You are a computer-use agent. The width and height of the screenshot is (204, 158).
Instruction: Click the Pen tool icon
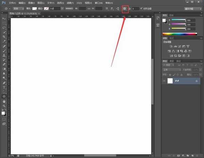click(4, 82)
